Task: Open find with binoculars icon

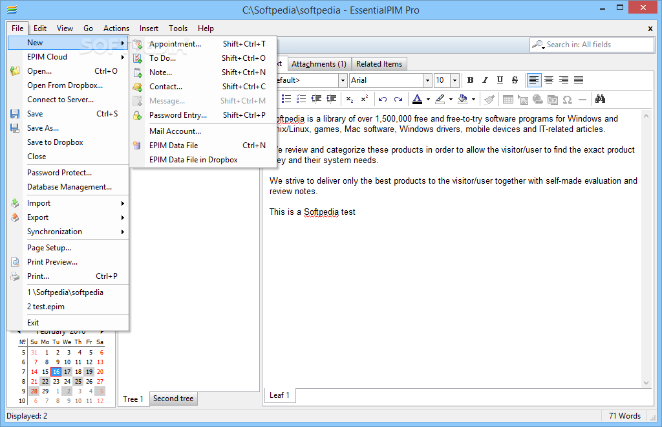Action: pos(601,99)
